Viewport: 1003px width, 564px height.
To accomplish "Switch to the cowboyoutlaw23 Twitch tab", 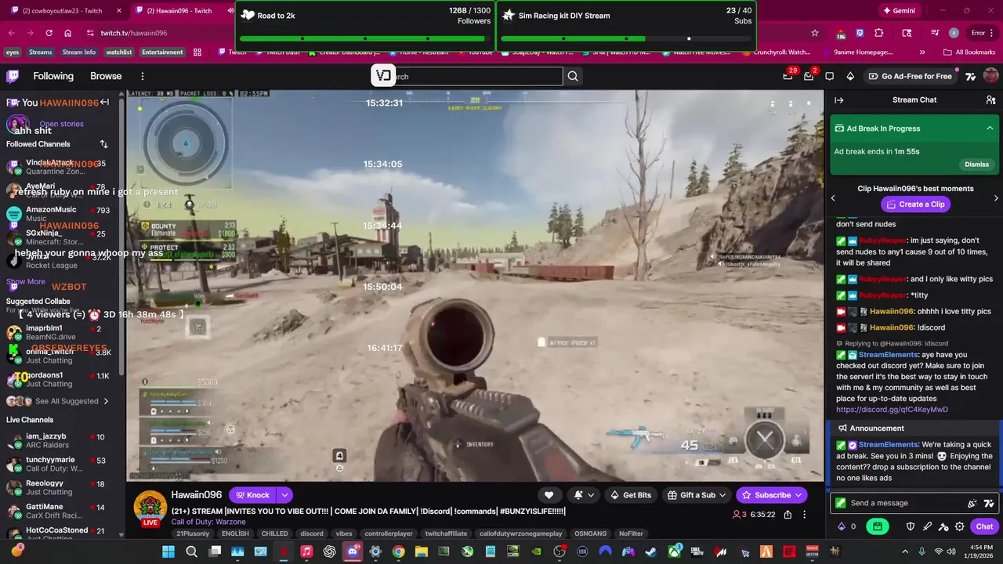I will click(x=63, y=11).
